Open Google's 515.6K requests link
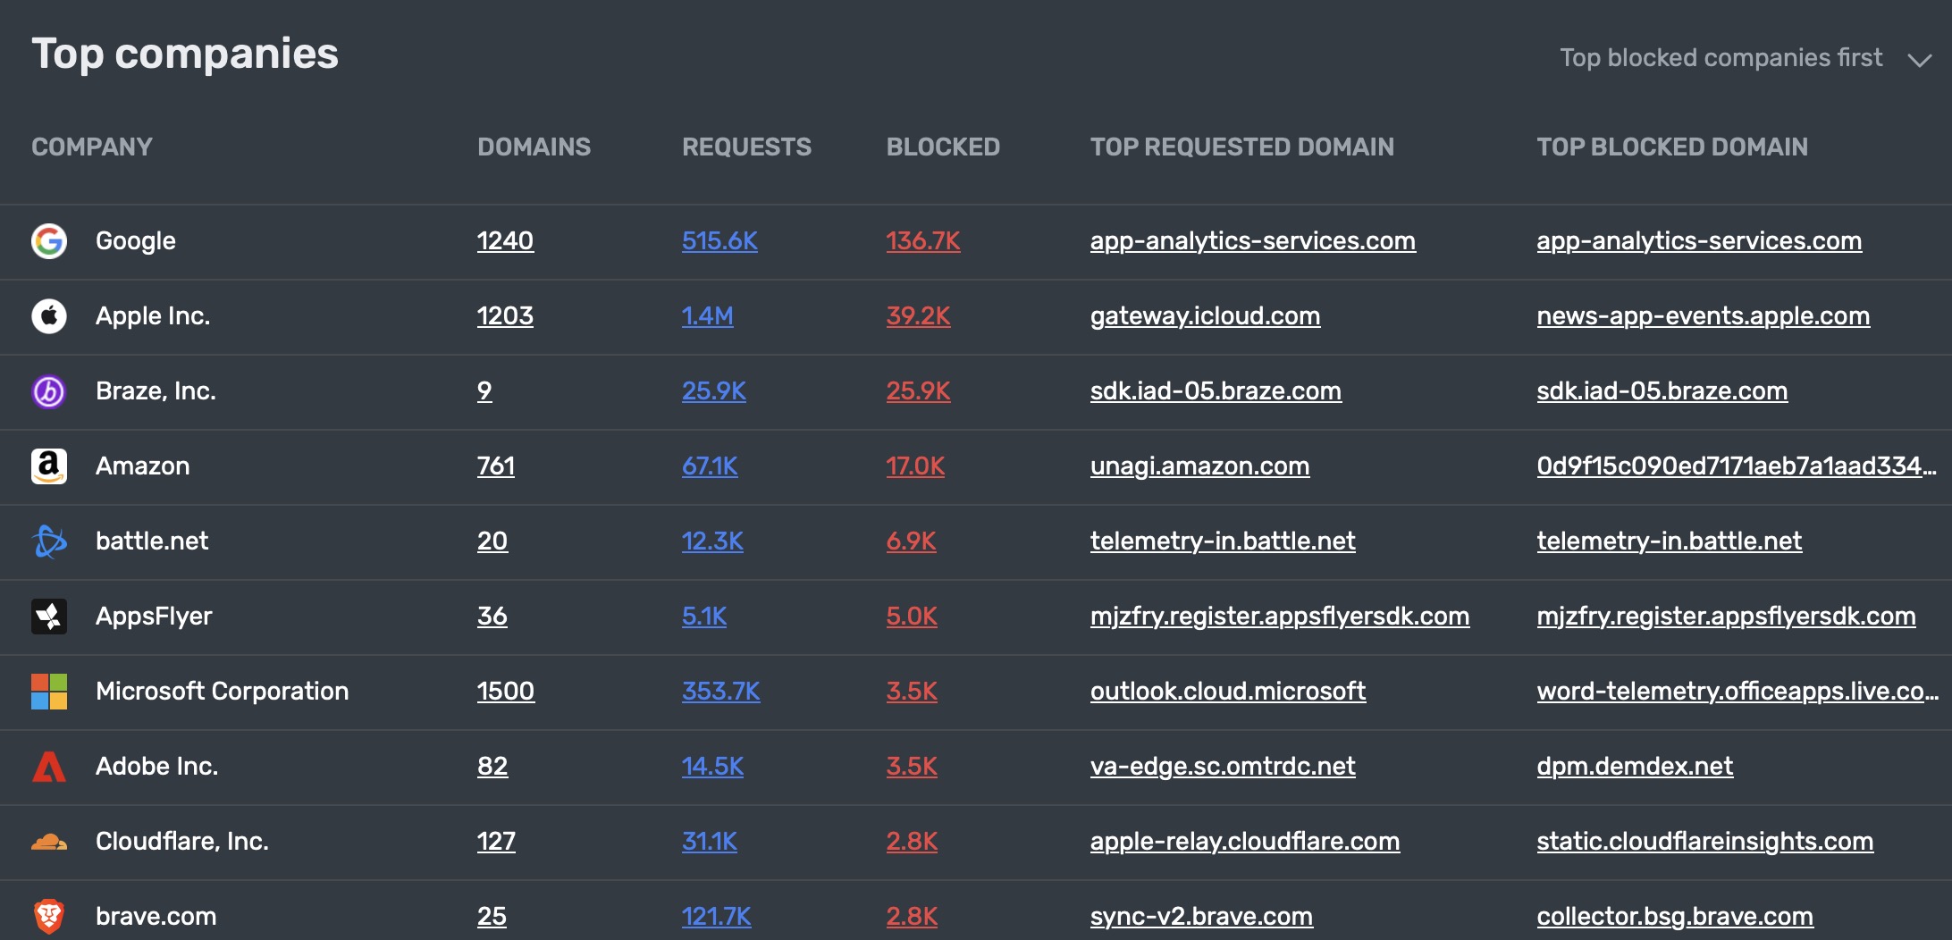 pyautogui.click(x=719, y=241)
